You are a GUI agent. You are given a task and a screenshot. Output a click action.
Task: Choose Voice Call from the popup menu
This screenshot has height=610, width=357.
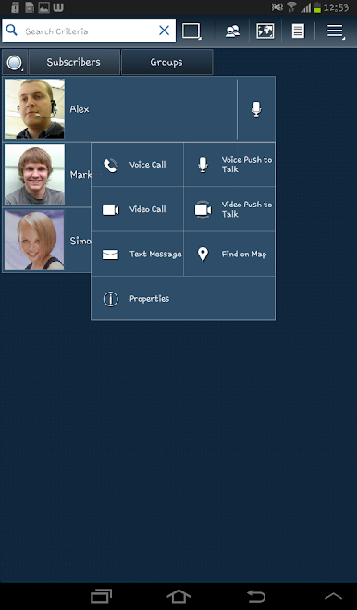[x=137, y=165]
